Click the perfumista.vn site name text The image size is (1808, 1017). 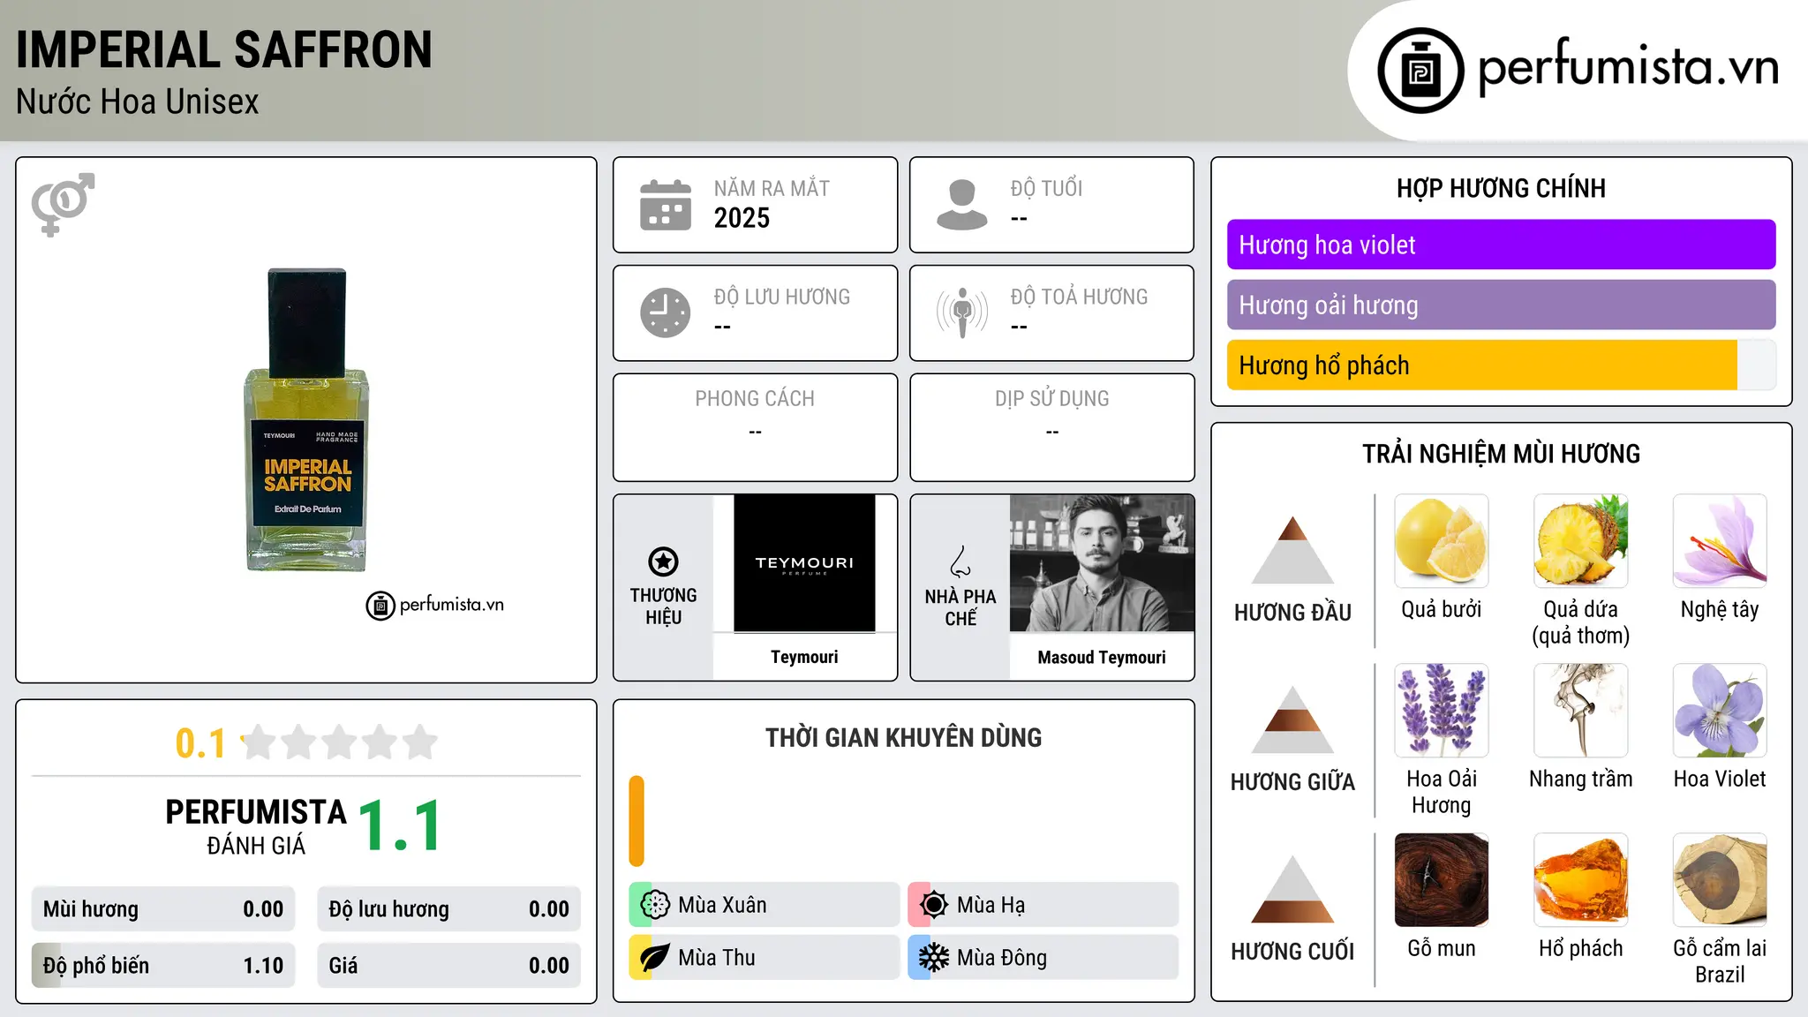(x=1629, y=67)
